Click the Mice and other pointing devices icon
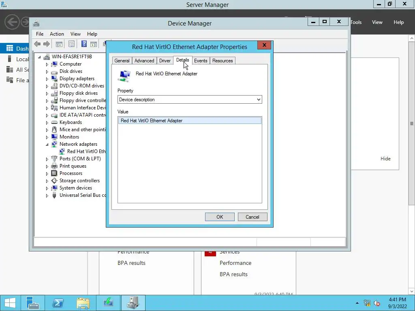The width and height of the screenshot is (415, 311). pos(54,130)
